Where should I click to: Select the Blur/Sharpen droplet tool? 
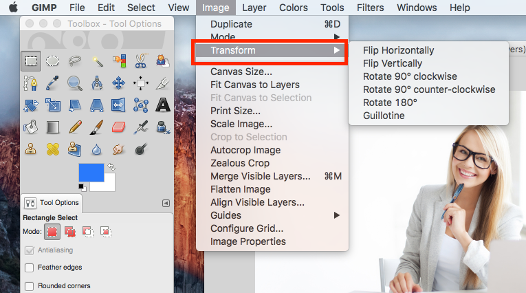click(97, 149)
